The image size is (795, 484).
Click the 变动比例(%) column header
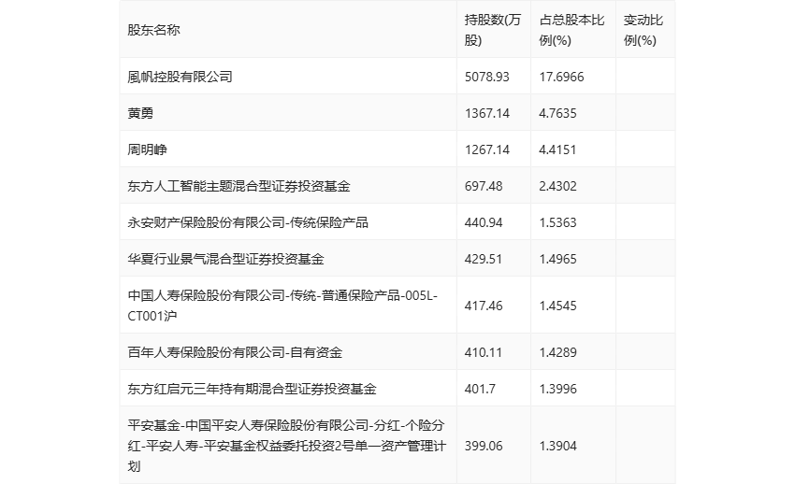click(x=643, y=30)
